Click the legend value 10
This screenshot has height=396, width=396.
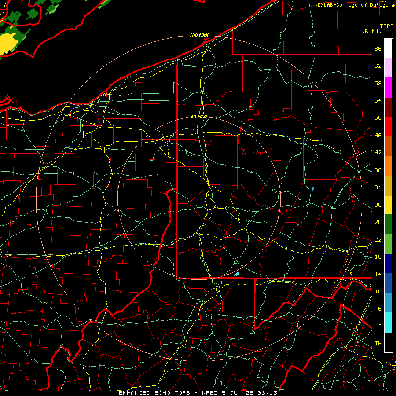point(378,292)
